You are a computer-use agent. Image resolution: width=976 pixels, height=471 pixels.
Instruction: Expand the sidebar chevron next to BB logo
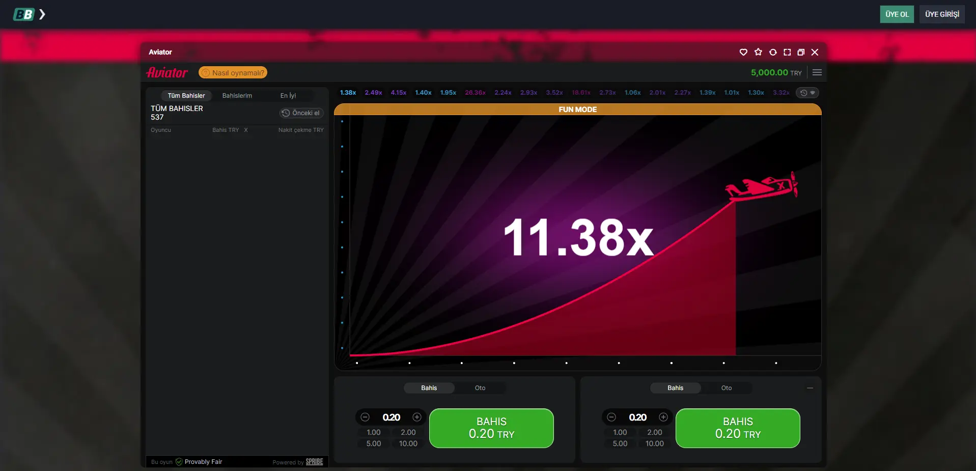pos(42,14)
